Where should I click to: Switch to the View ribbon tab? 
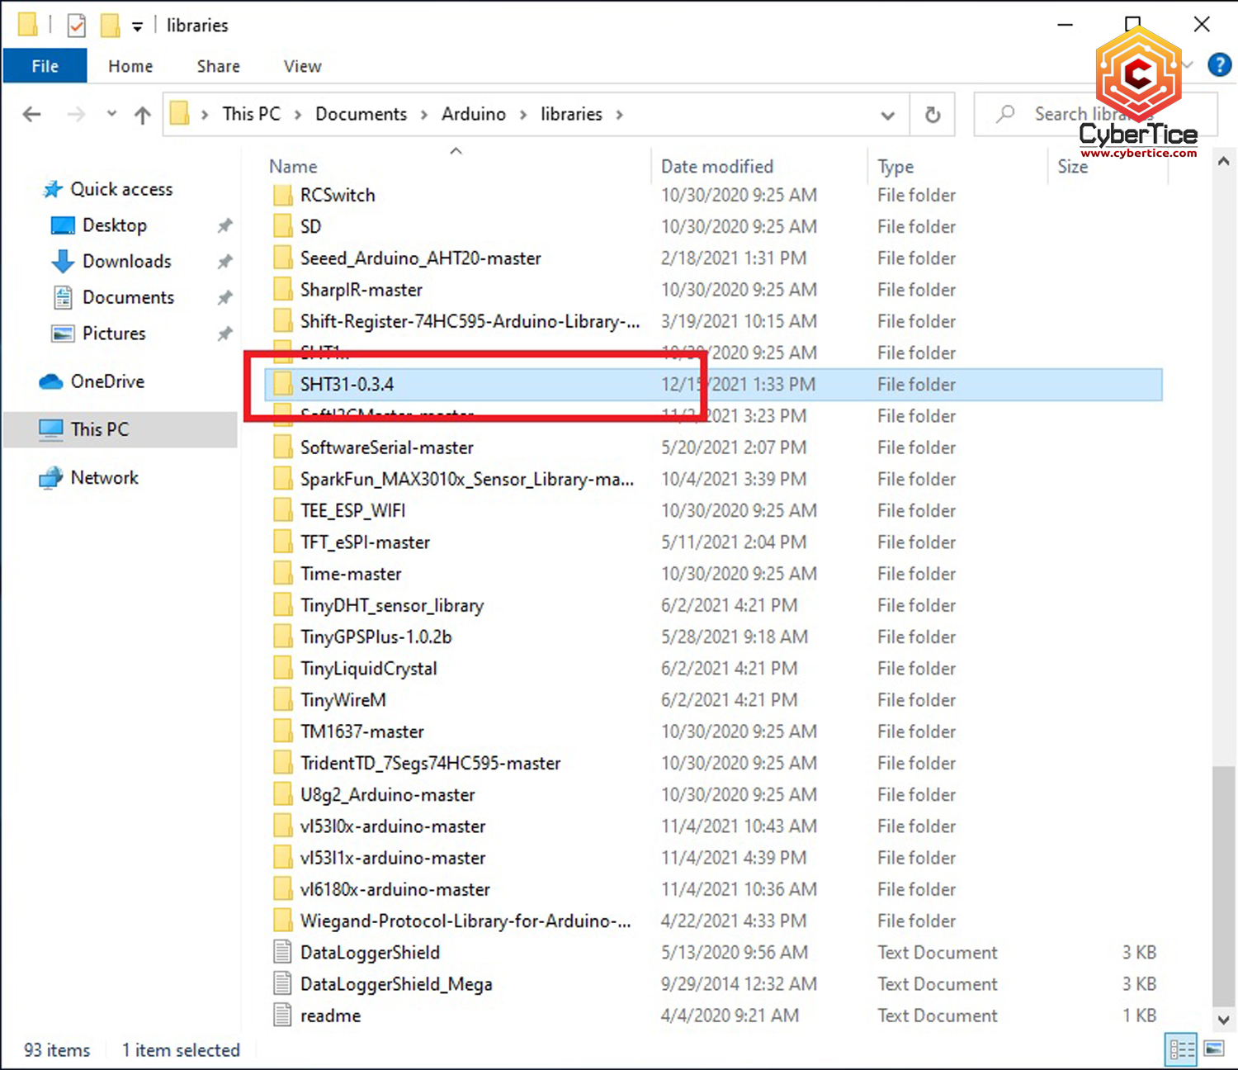[302, 66]
